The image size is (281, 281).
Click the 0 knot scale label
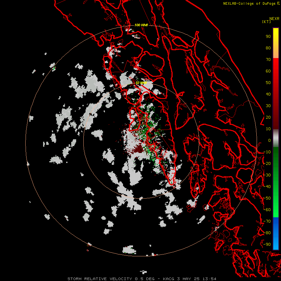[269, 140]
